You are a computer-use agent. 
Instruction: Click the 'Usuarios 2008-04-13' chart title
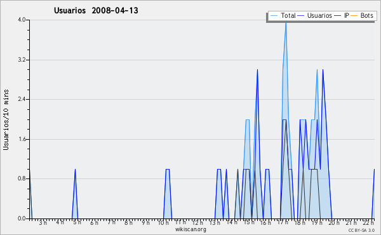96,10
